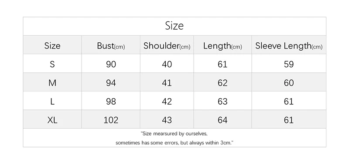Select the S size row label
The image size is (349, 168).
tap(52, 64)
